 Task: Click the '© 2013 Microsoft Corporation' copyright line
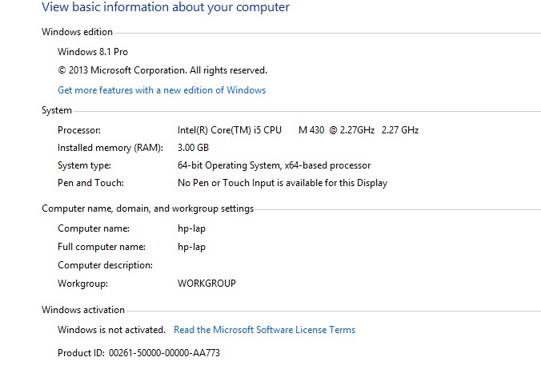[162, 70]
